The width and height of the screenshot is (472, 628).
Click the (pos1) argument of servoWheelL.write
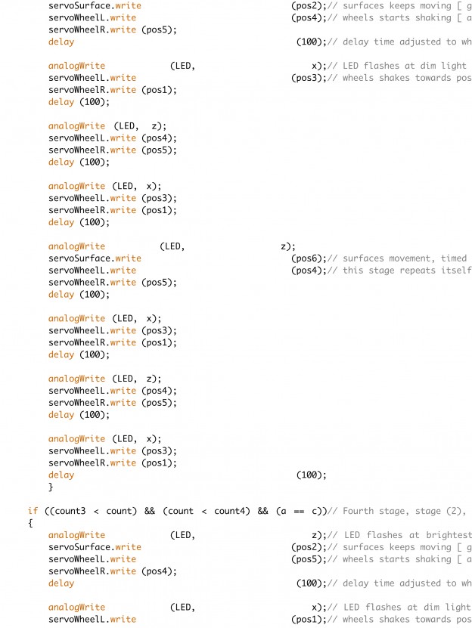tap(307, 620)
